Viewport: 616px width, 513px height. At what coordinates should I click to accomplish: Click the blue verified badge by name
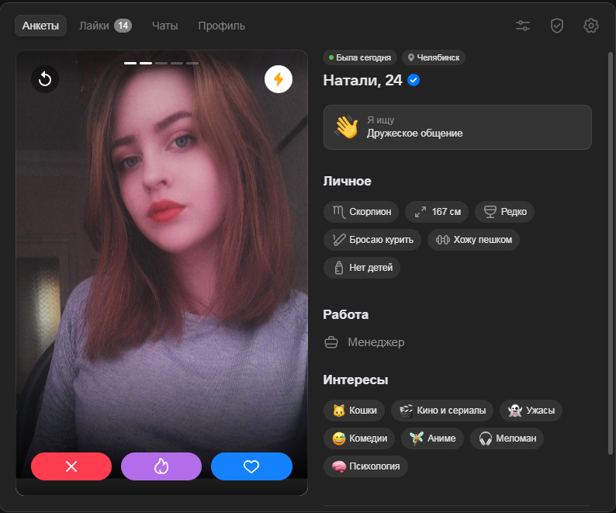click(414, 80)
